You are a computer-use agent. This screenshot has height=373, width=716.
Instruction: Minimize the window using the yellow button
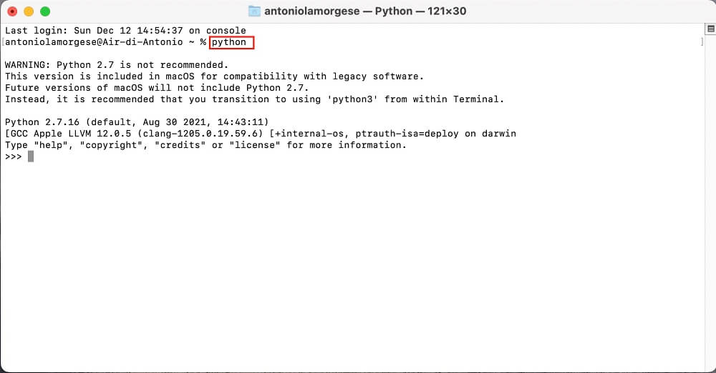[29, 11]
